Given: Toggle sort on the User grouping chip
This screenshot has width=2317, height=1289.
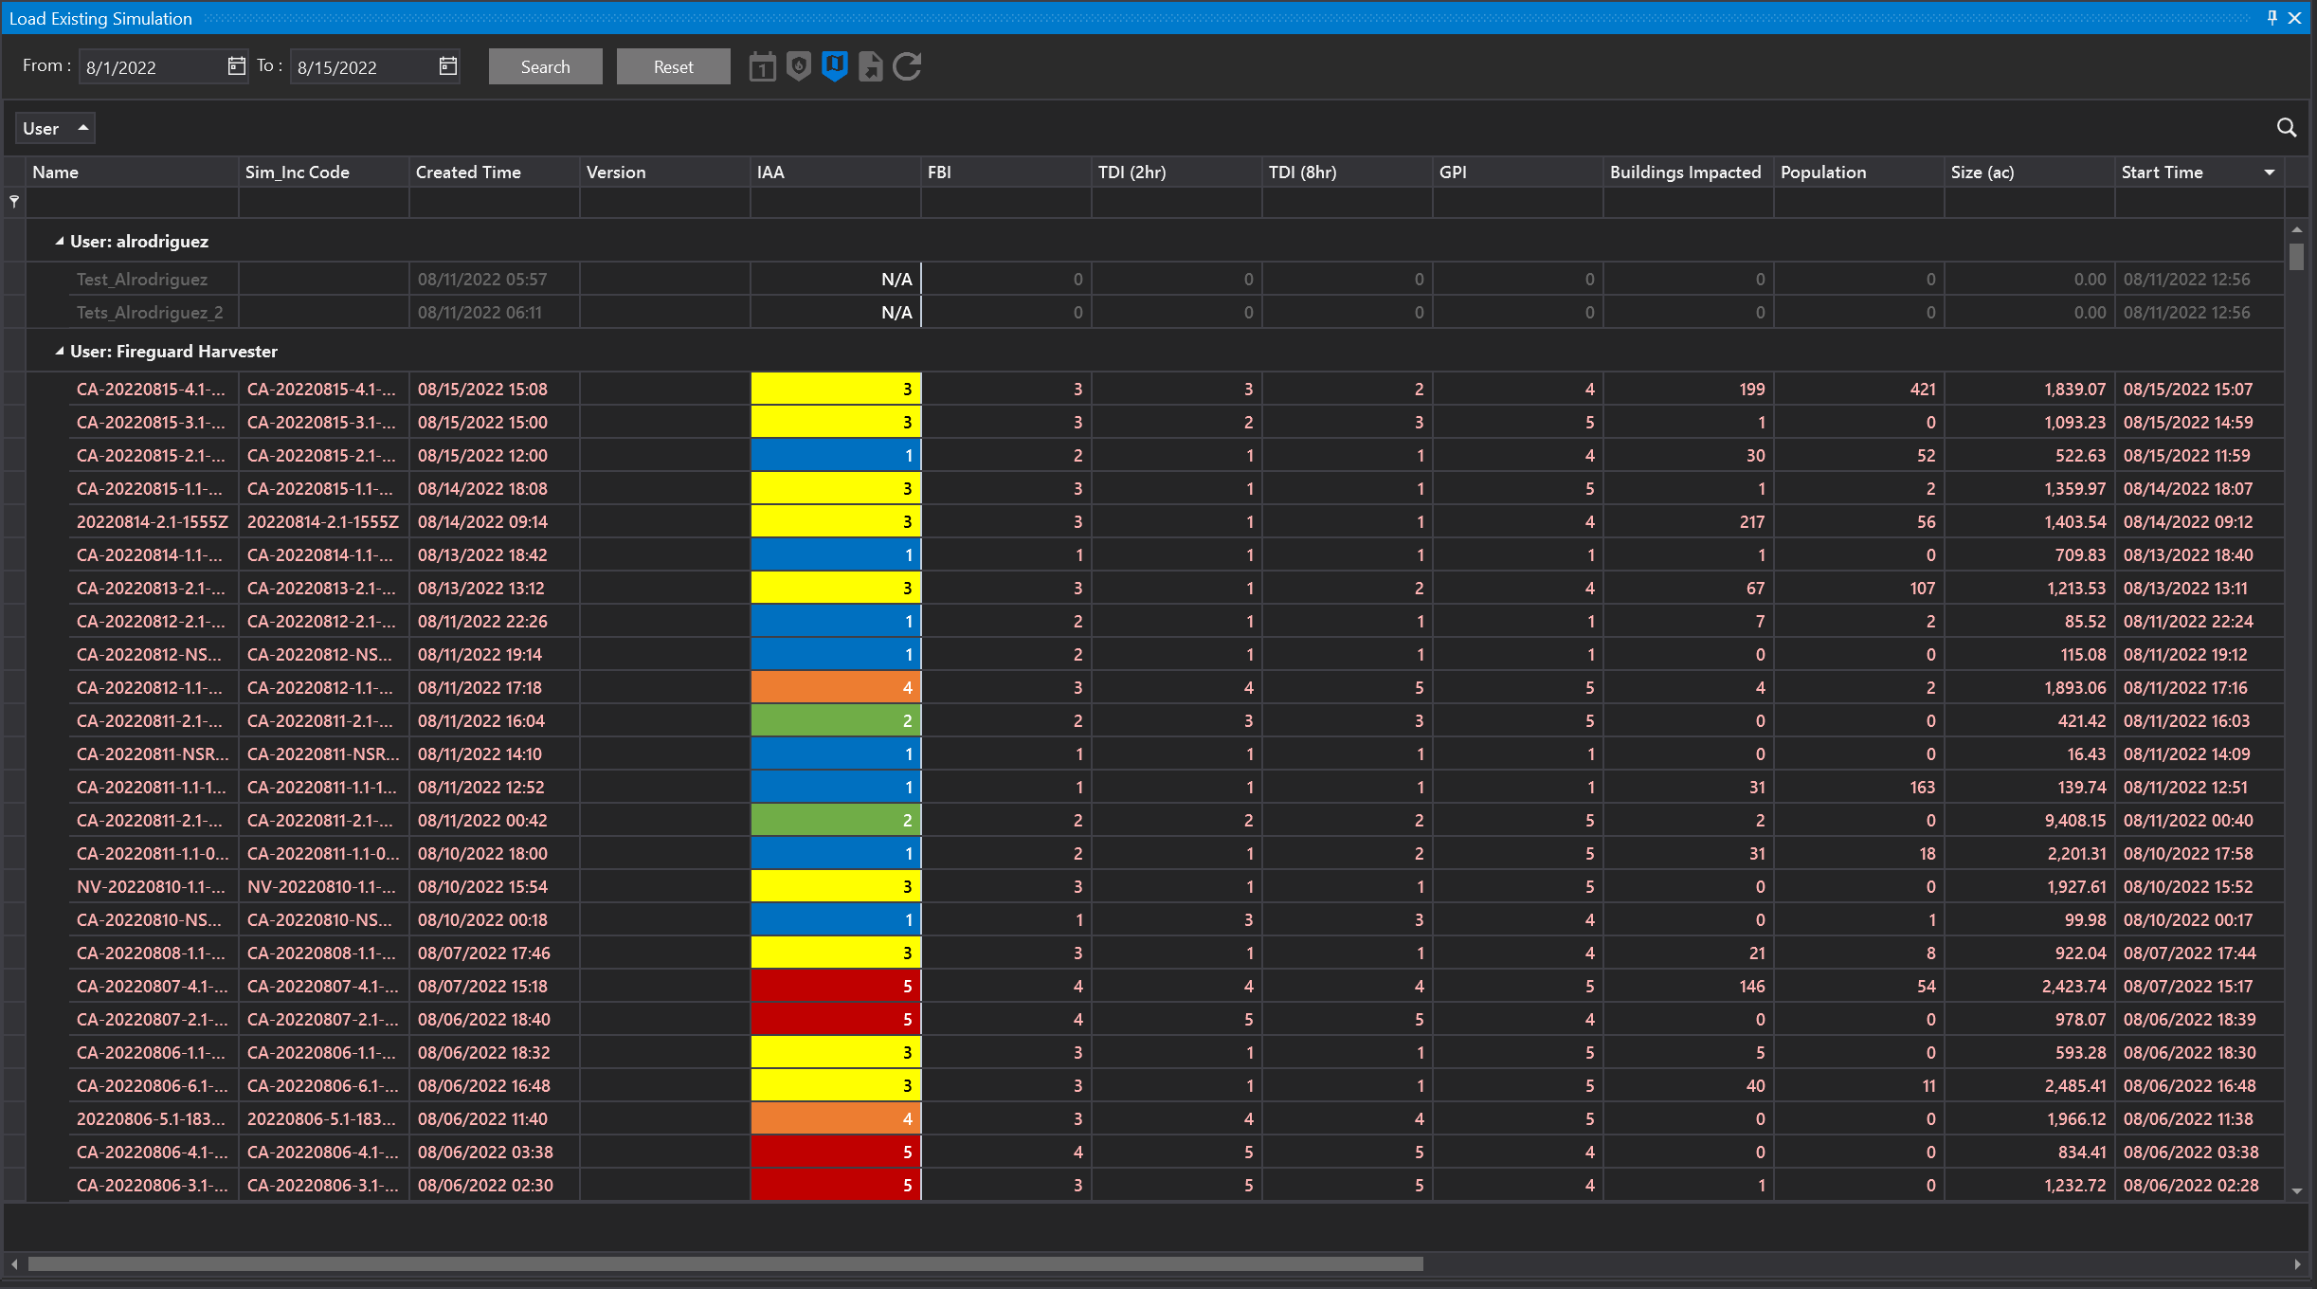Looking at the screenshot, I should point(55,128).
